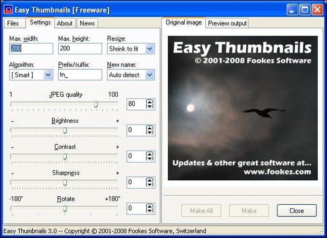Screen dimensions: 327x238
Task: Click the Rotate label
Action: tap(66, 199)
